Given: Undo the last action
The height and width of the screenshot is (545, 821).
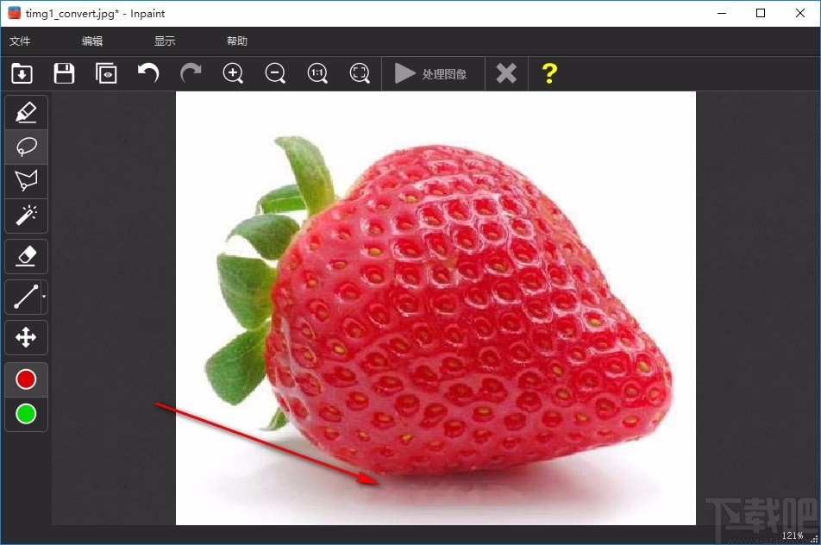Looking at the screenshot, I should click(148, 73).
